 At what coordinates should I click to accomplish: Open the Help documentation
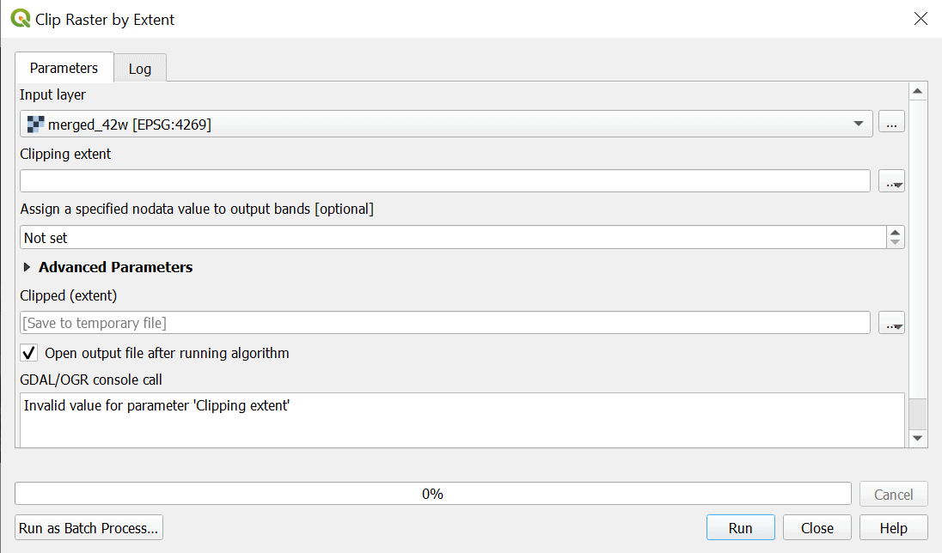(x=893, y=527)
